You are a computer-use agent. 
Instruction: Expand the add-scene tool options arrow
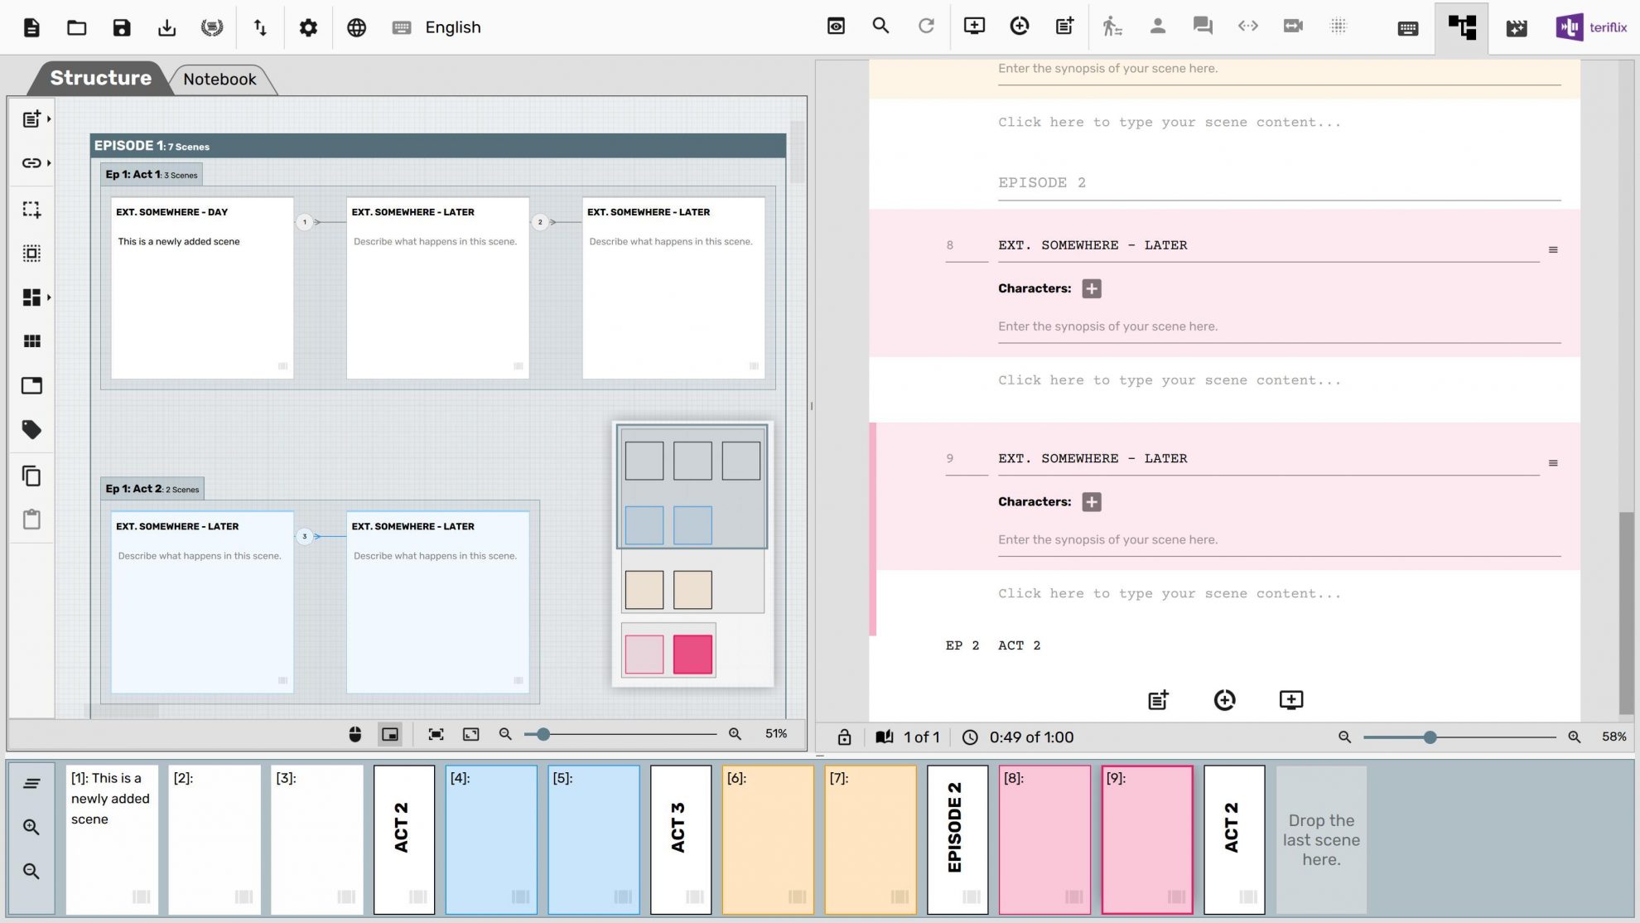[x=48, y=118]
